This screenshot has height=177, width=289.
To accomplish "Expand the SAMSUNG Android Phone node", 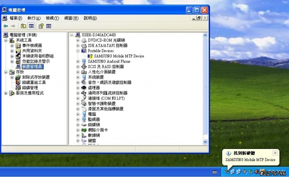I will [x=78, y=62].
